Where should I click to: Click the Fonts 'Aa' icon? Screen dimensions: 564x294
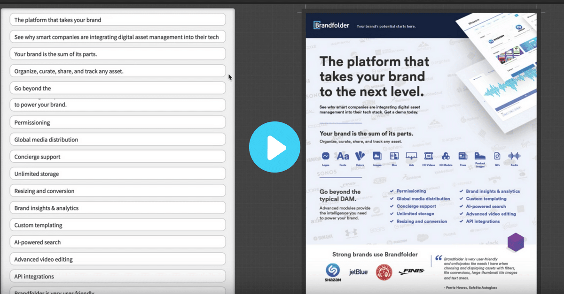(343, 156)
